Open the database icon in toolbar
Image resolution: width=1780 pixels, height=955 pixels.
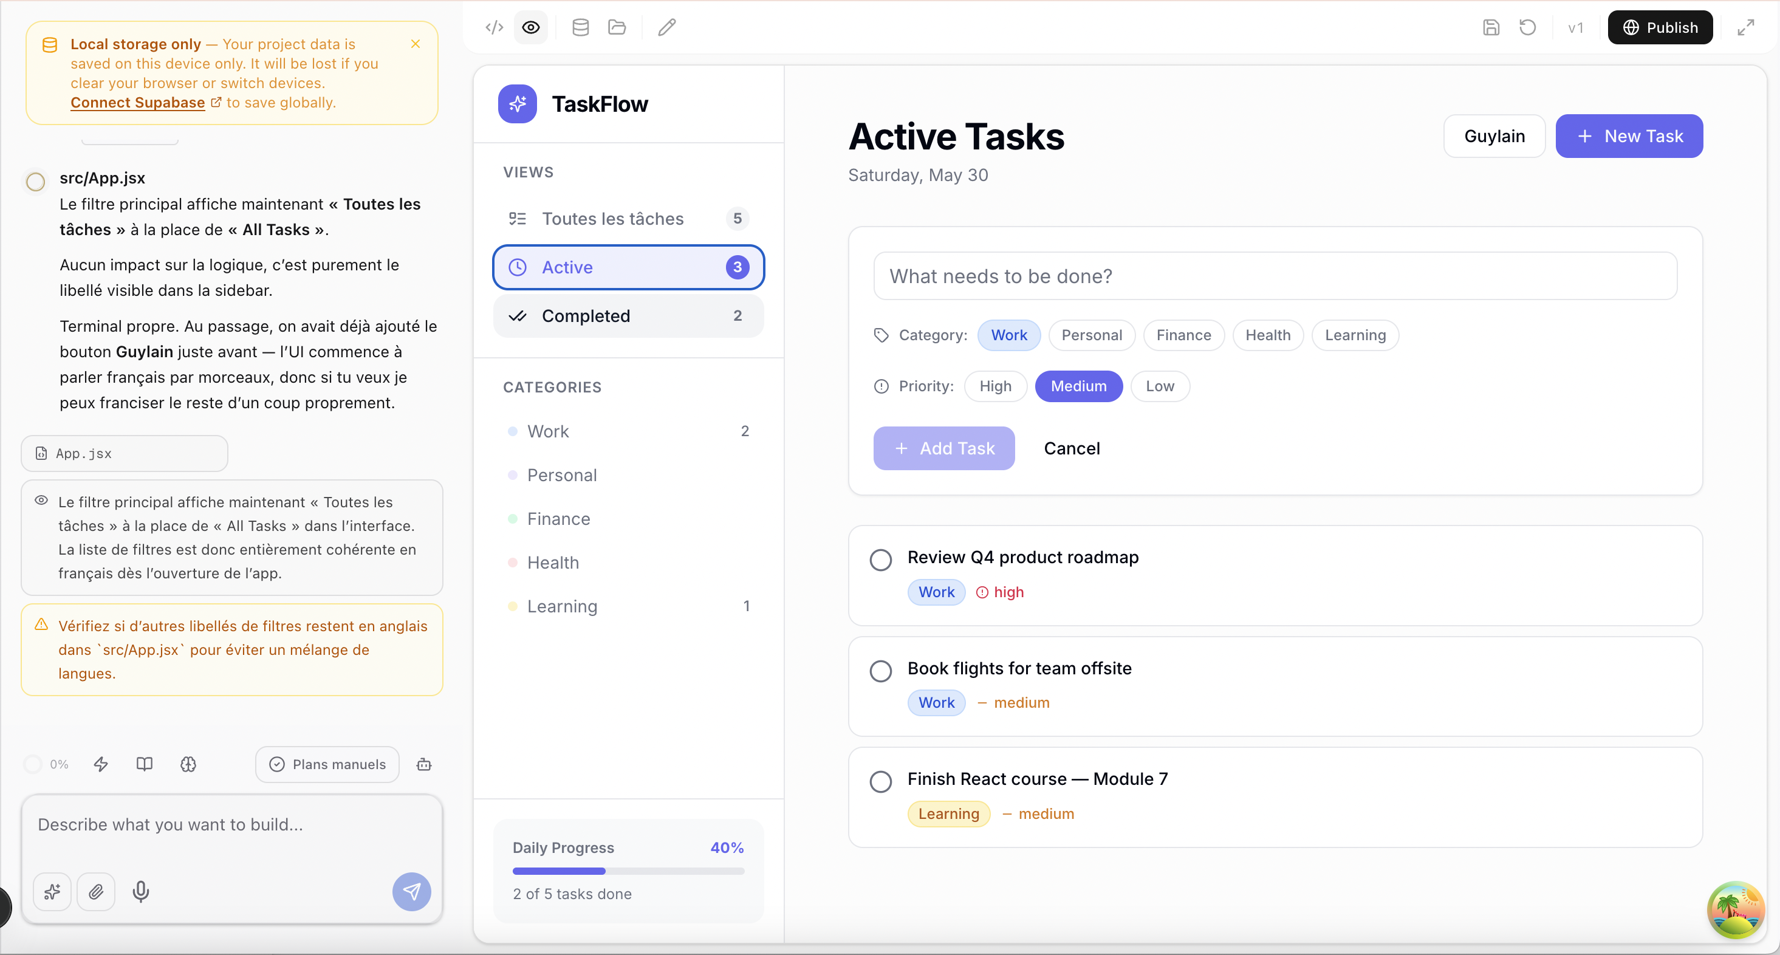coord(580,27)
